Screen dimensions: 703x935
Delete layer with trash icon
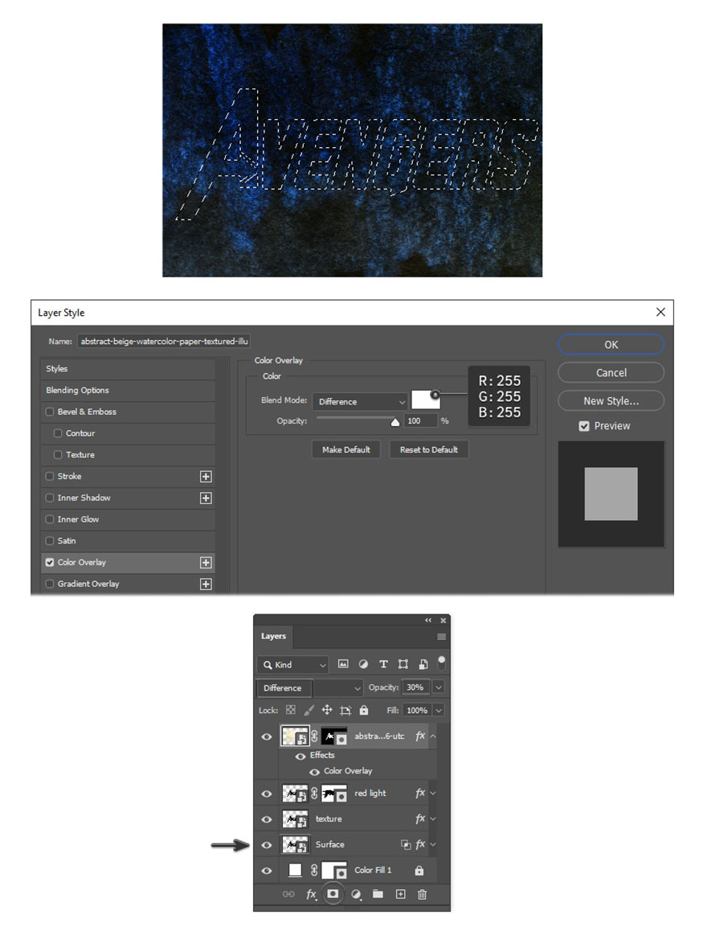pyautogui.click(x=422, y=894)
